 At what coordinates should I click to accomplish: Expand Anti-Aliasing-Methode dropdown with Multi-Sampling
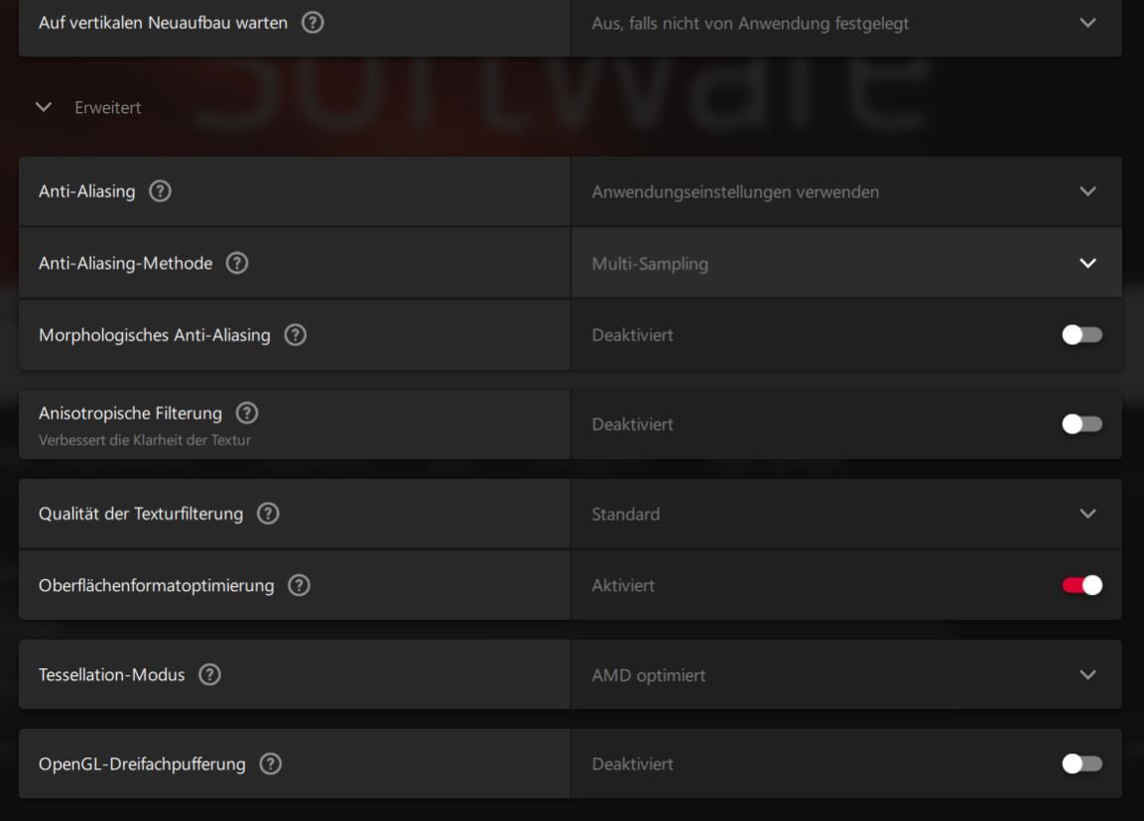[846, 263]
